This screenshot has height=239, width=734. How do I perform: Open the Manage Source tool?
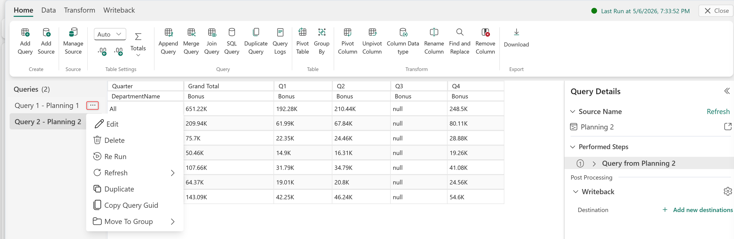click(x=73, y=41)
